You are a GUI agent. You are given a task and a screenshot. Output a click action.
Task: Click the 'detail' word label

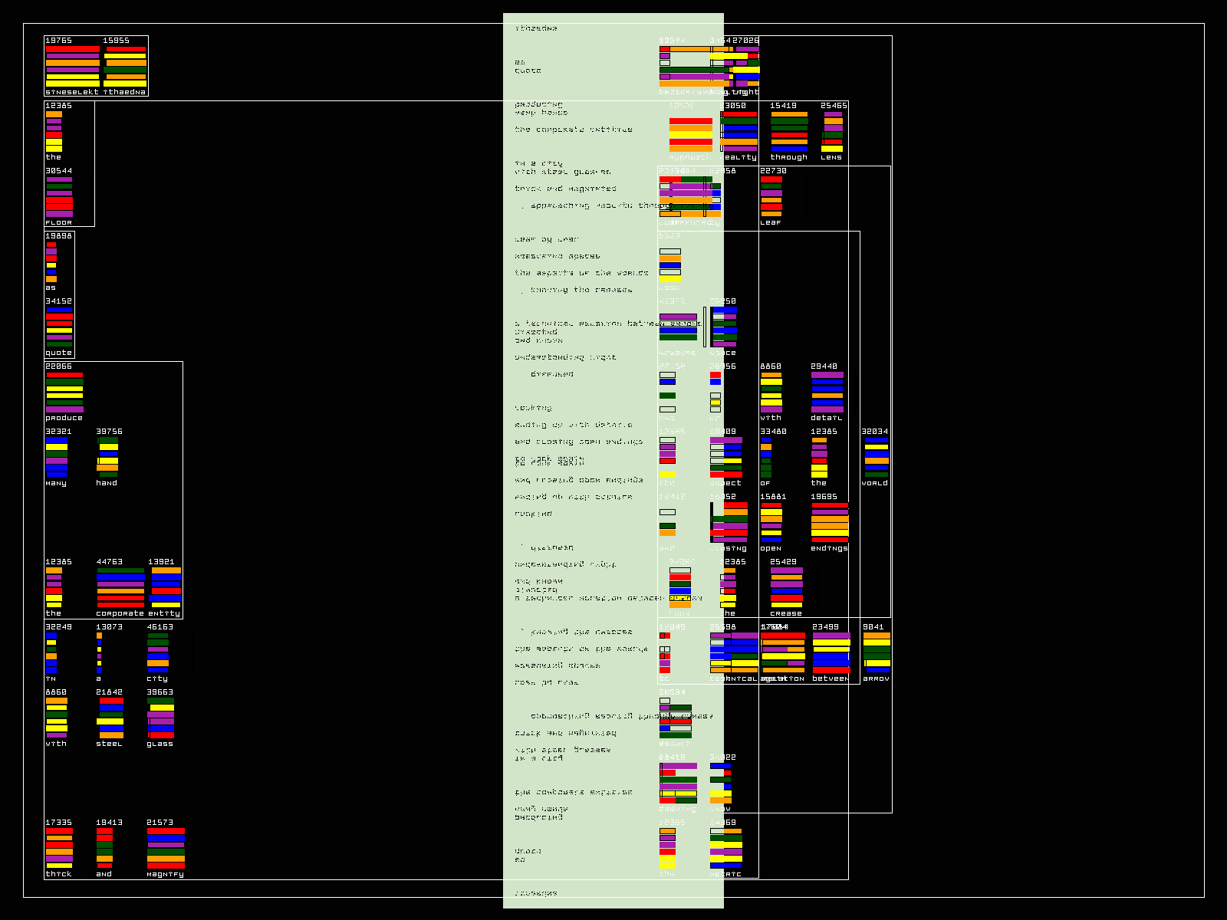click(826, 418)
